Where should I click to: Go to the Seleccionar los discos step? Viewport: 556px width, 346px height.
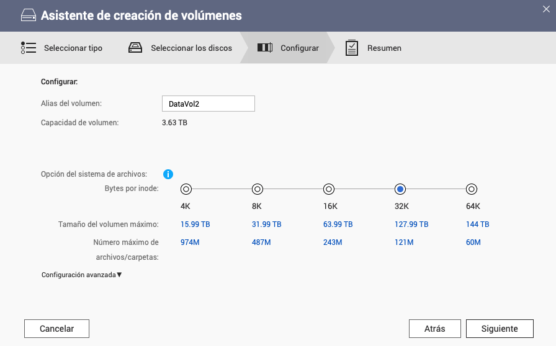coord(191,48)
